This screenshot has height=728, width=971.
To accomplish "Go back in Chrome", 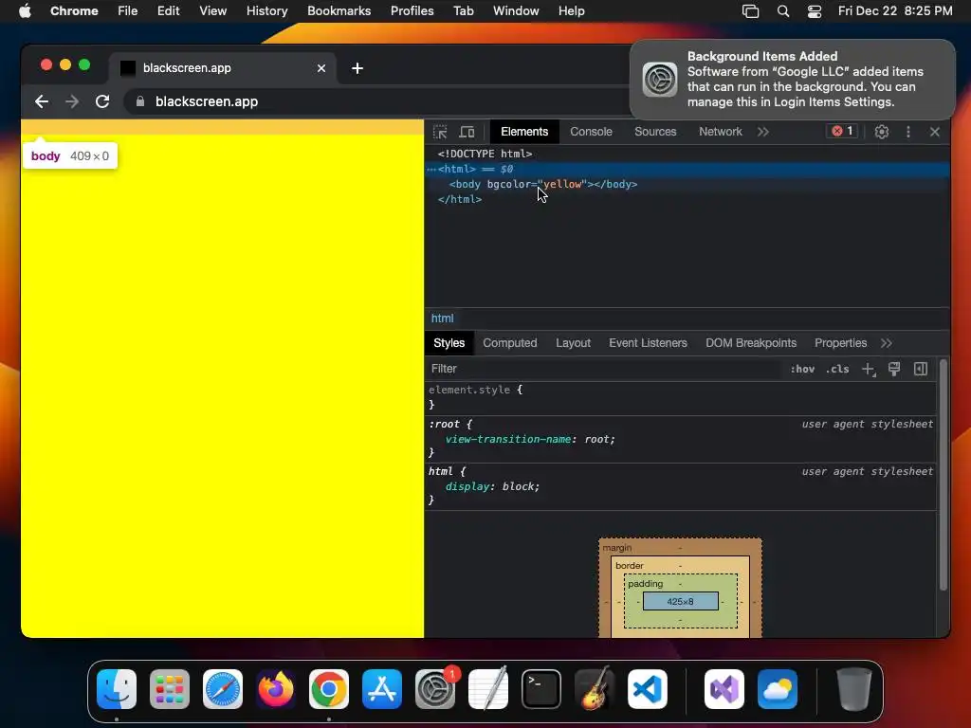I will [x=42, y=101].
